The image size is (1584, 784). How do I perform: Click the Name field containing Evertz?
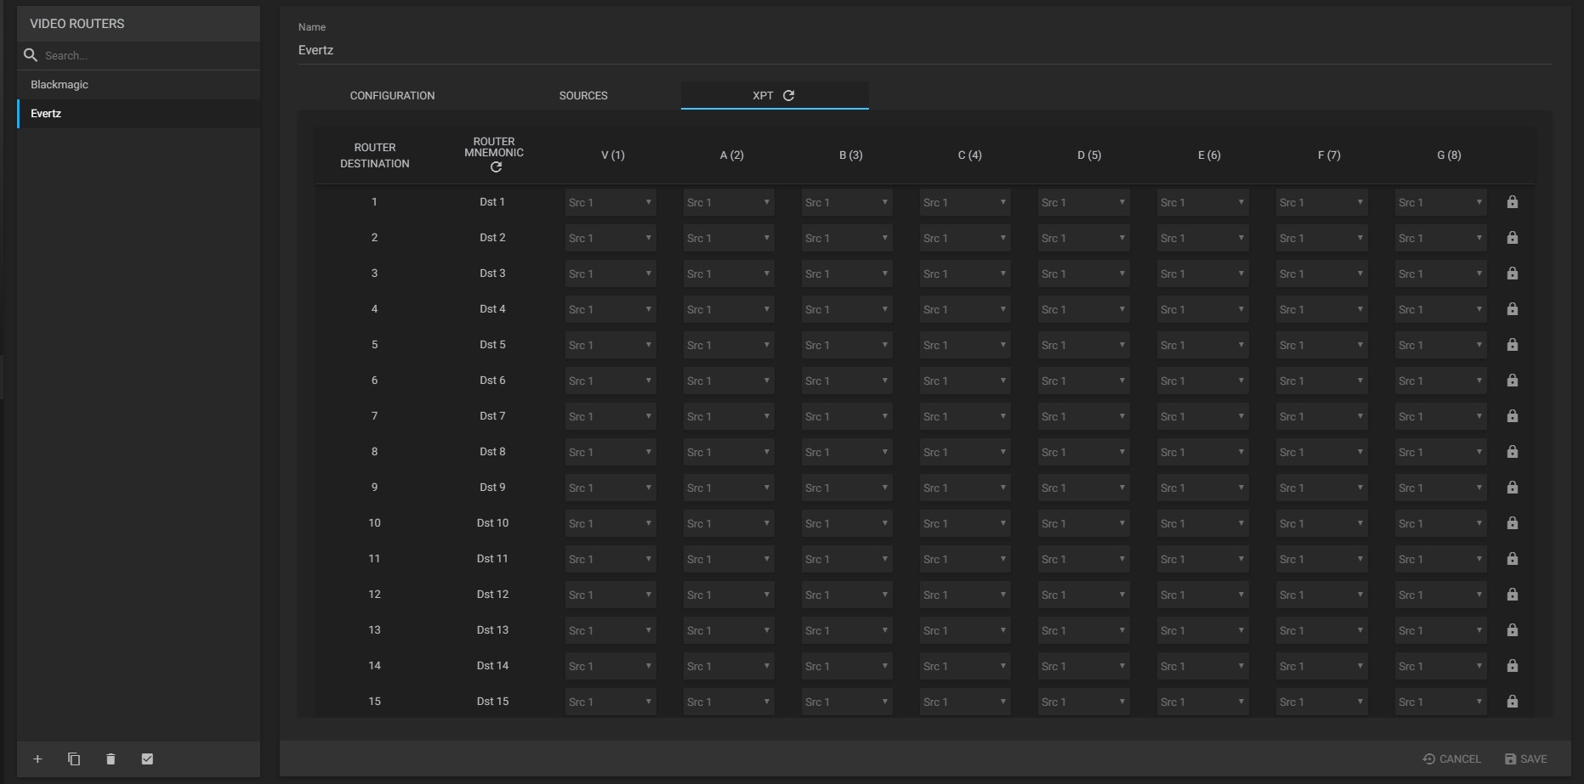click(x=924, y=50)
